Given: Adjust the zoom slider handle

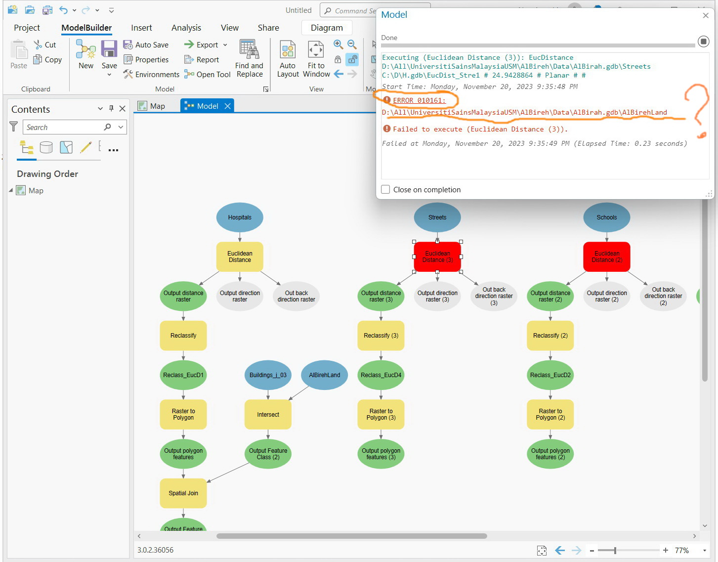Looking at the screenshot, I should (615, 550).
